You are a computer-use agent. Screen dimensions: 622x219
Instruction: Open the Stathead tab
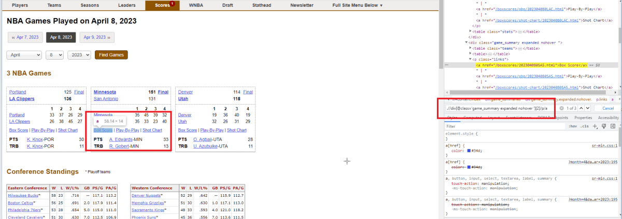click(262, 5)
